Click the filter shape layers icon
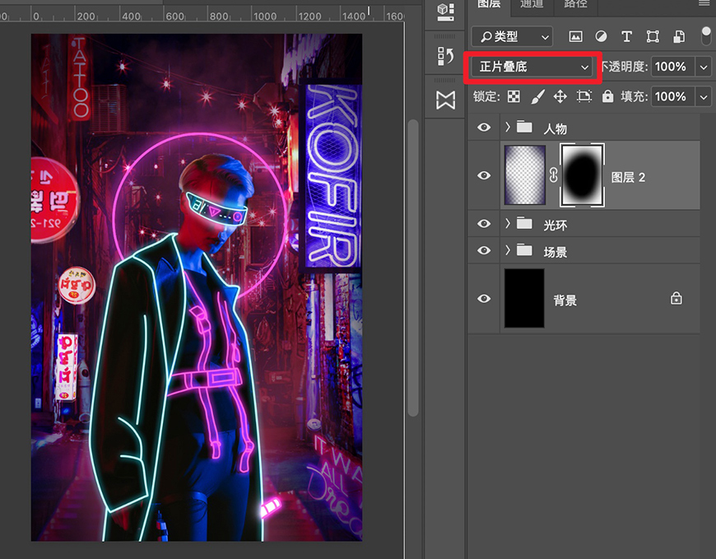 [652, 36]
